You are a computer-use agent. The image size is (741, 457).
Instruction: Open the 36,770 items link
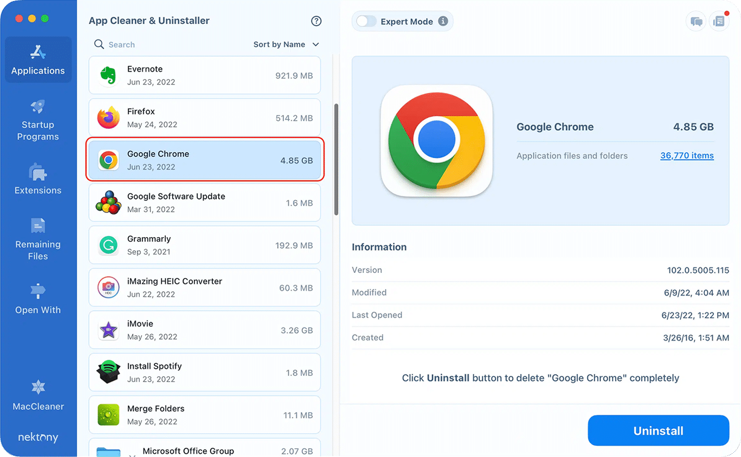point(687,155)
